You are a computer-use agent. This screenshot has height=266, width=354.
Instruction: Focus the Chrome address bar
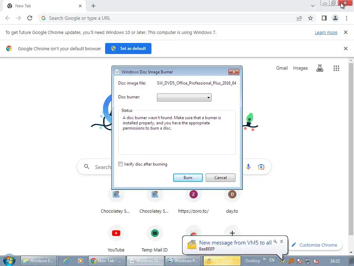click(x=167, y=18)
